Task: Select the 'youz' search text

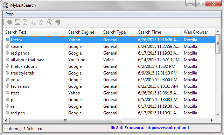Action: coord(15,80)
